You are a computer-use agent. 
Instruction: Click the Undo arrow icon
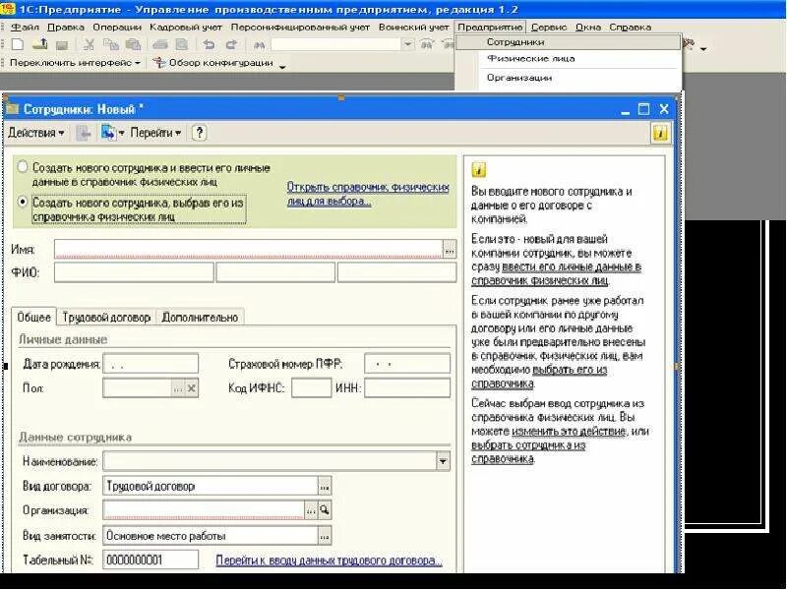coord(209,44)
